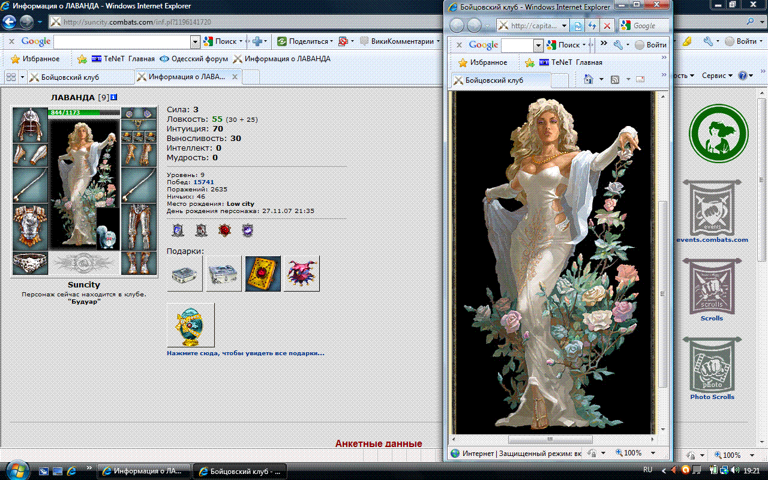Click the earrings equipment slot
This screenshot has height=480, width=768.
[x=139, y=113]
